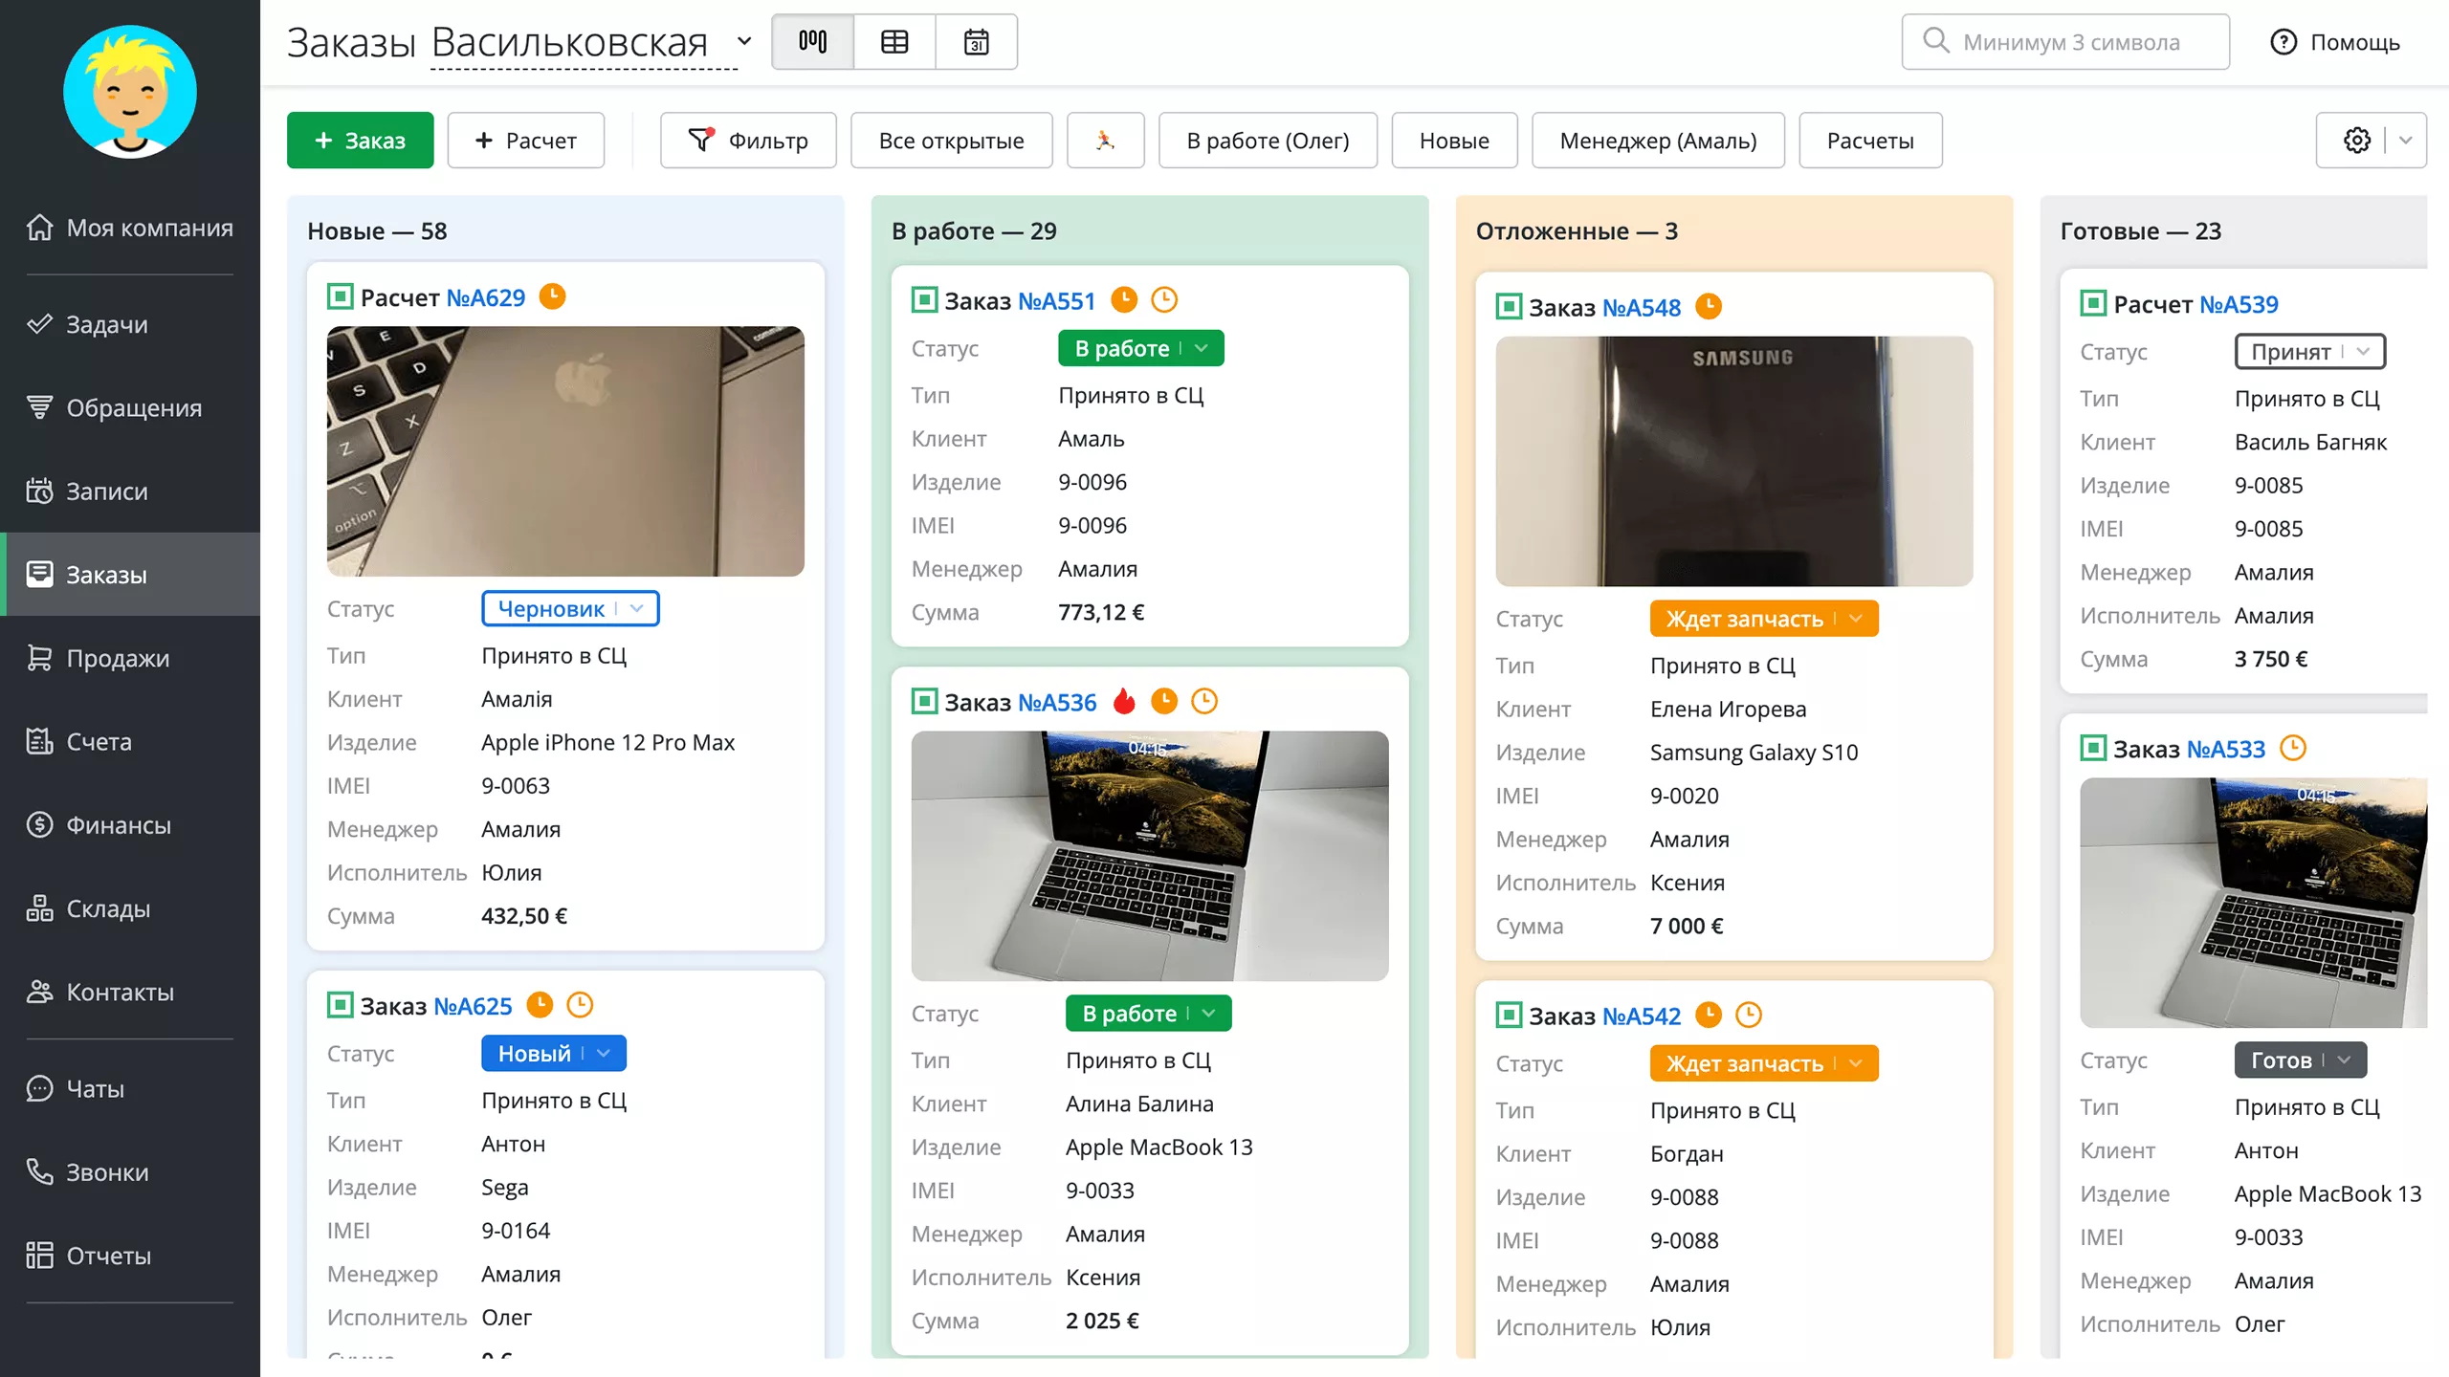Image resolution: width=2449 pixels, height=1377 pixels.
Task: Go to Склады sidebar section
Action: (x=108, y=908)
